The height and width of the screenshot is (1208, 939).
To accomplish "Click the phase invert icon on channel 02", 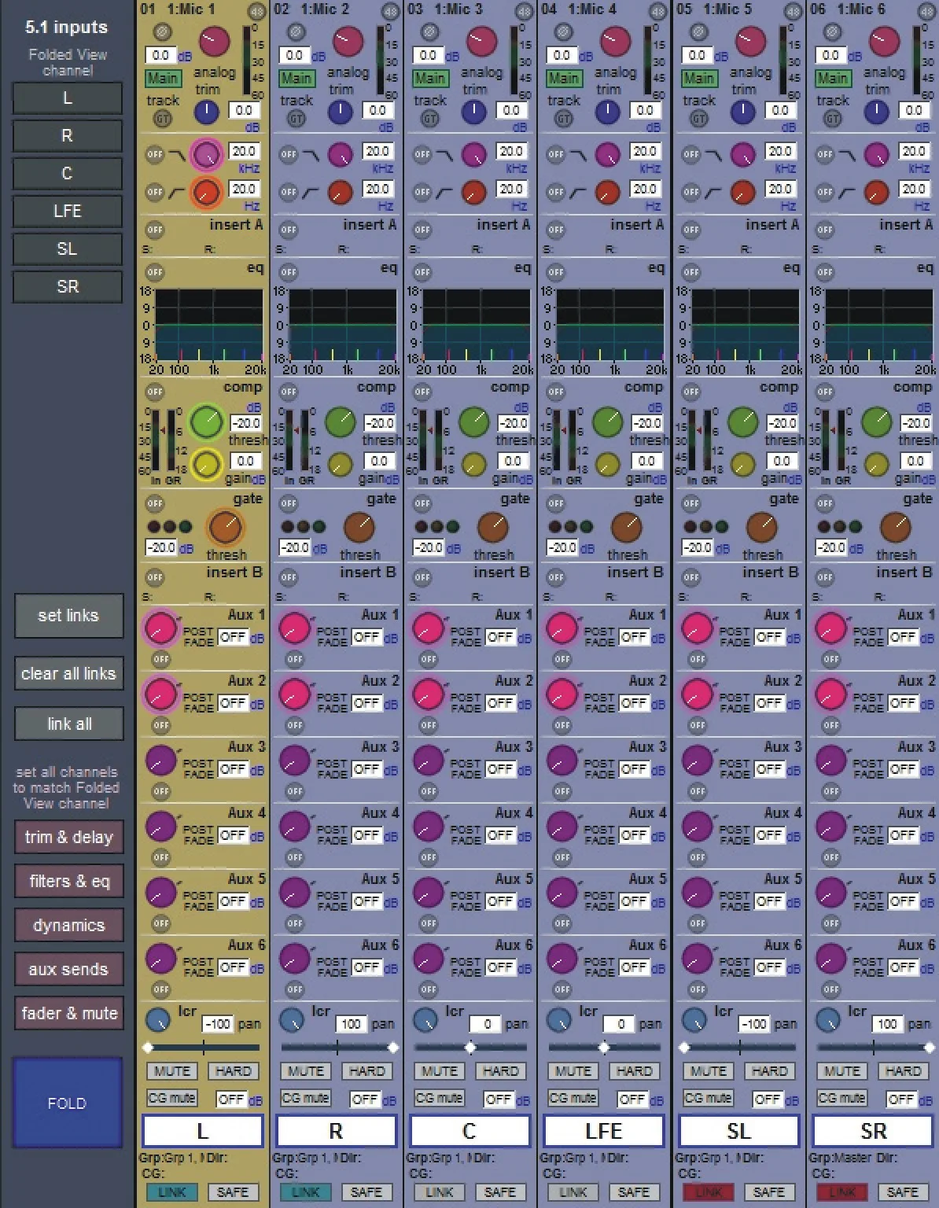I will (x=296, y=32).
